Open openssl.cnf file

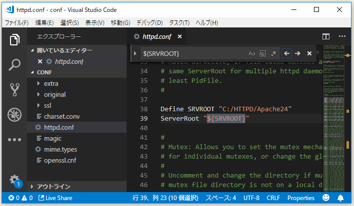(77, 160)
